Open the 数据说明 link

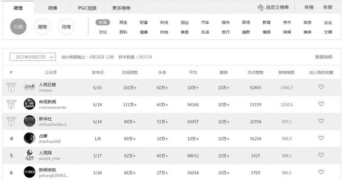[324, 57]
